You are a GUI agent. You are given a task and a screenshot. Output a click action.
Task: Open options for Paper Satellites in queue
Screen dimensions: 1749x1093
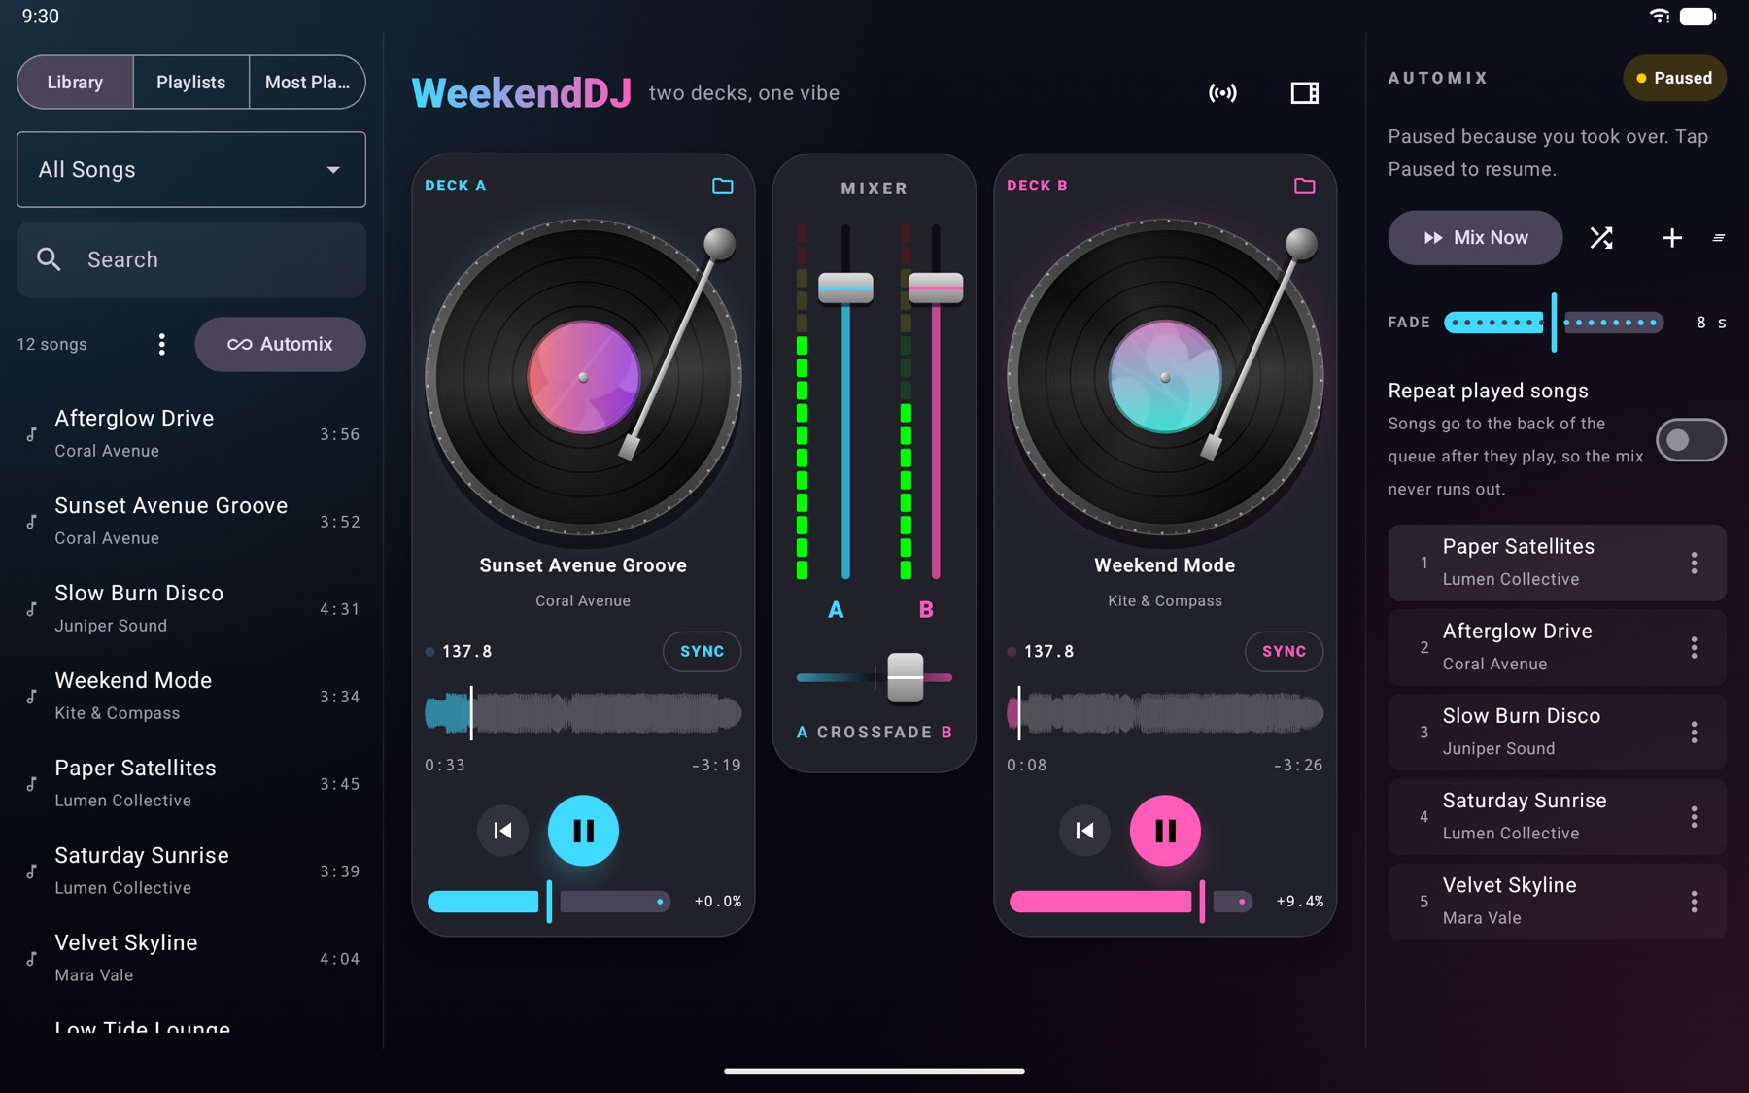click(1694, 563)
